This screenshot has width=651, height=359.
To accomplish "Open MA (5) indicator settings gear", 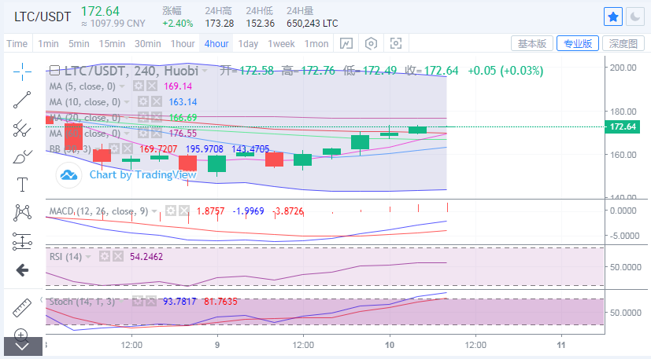I will click(139, 86).
